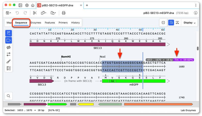Screen dimensions: 202x116
Task: Select the upper SEC13 feature bar
Action: click(97, 44)
